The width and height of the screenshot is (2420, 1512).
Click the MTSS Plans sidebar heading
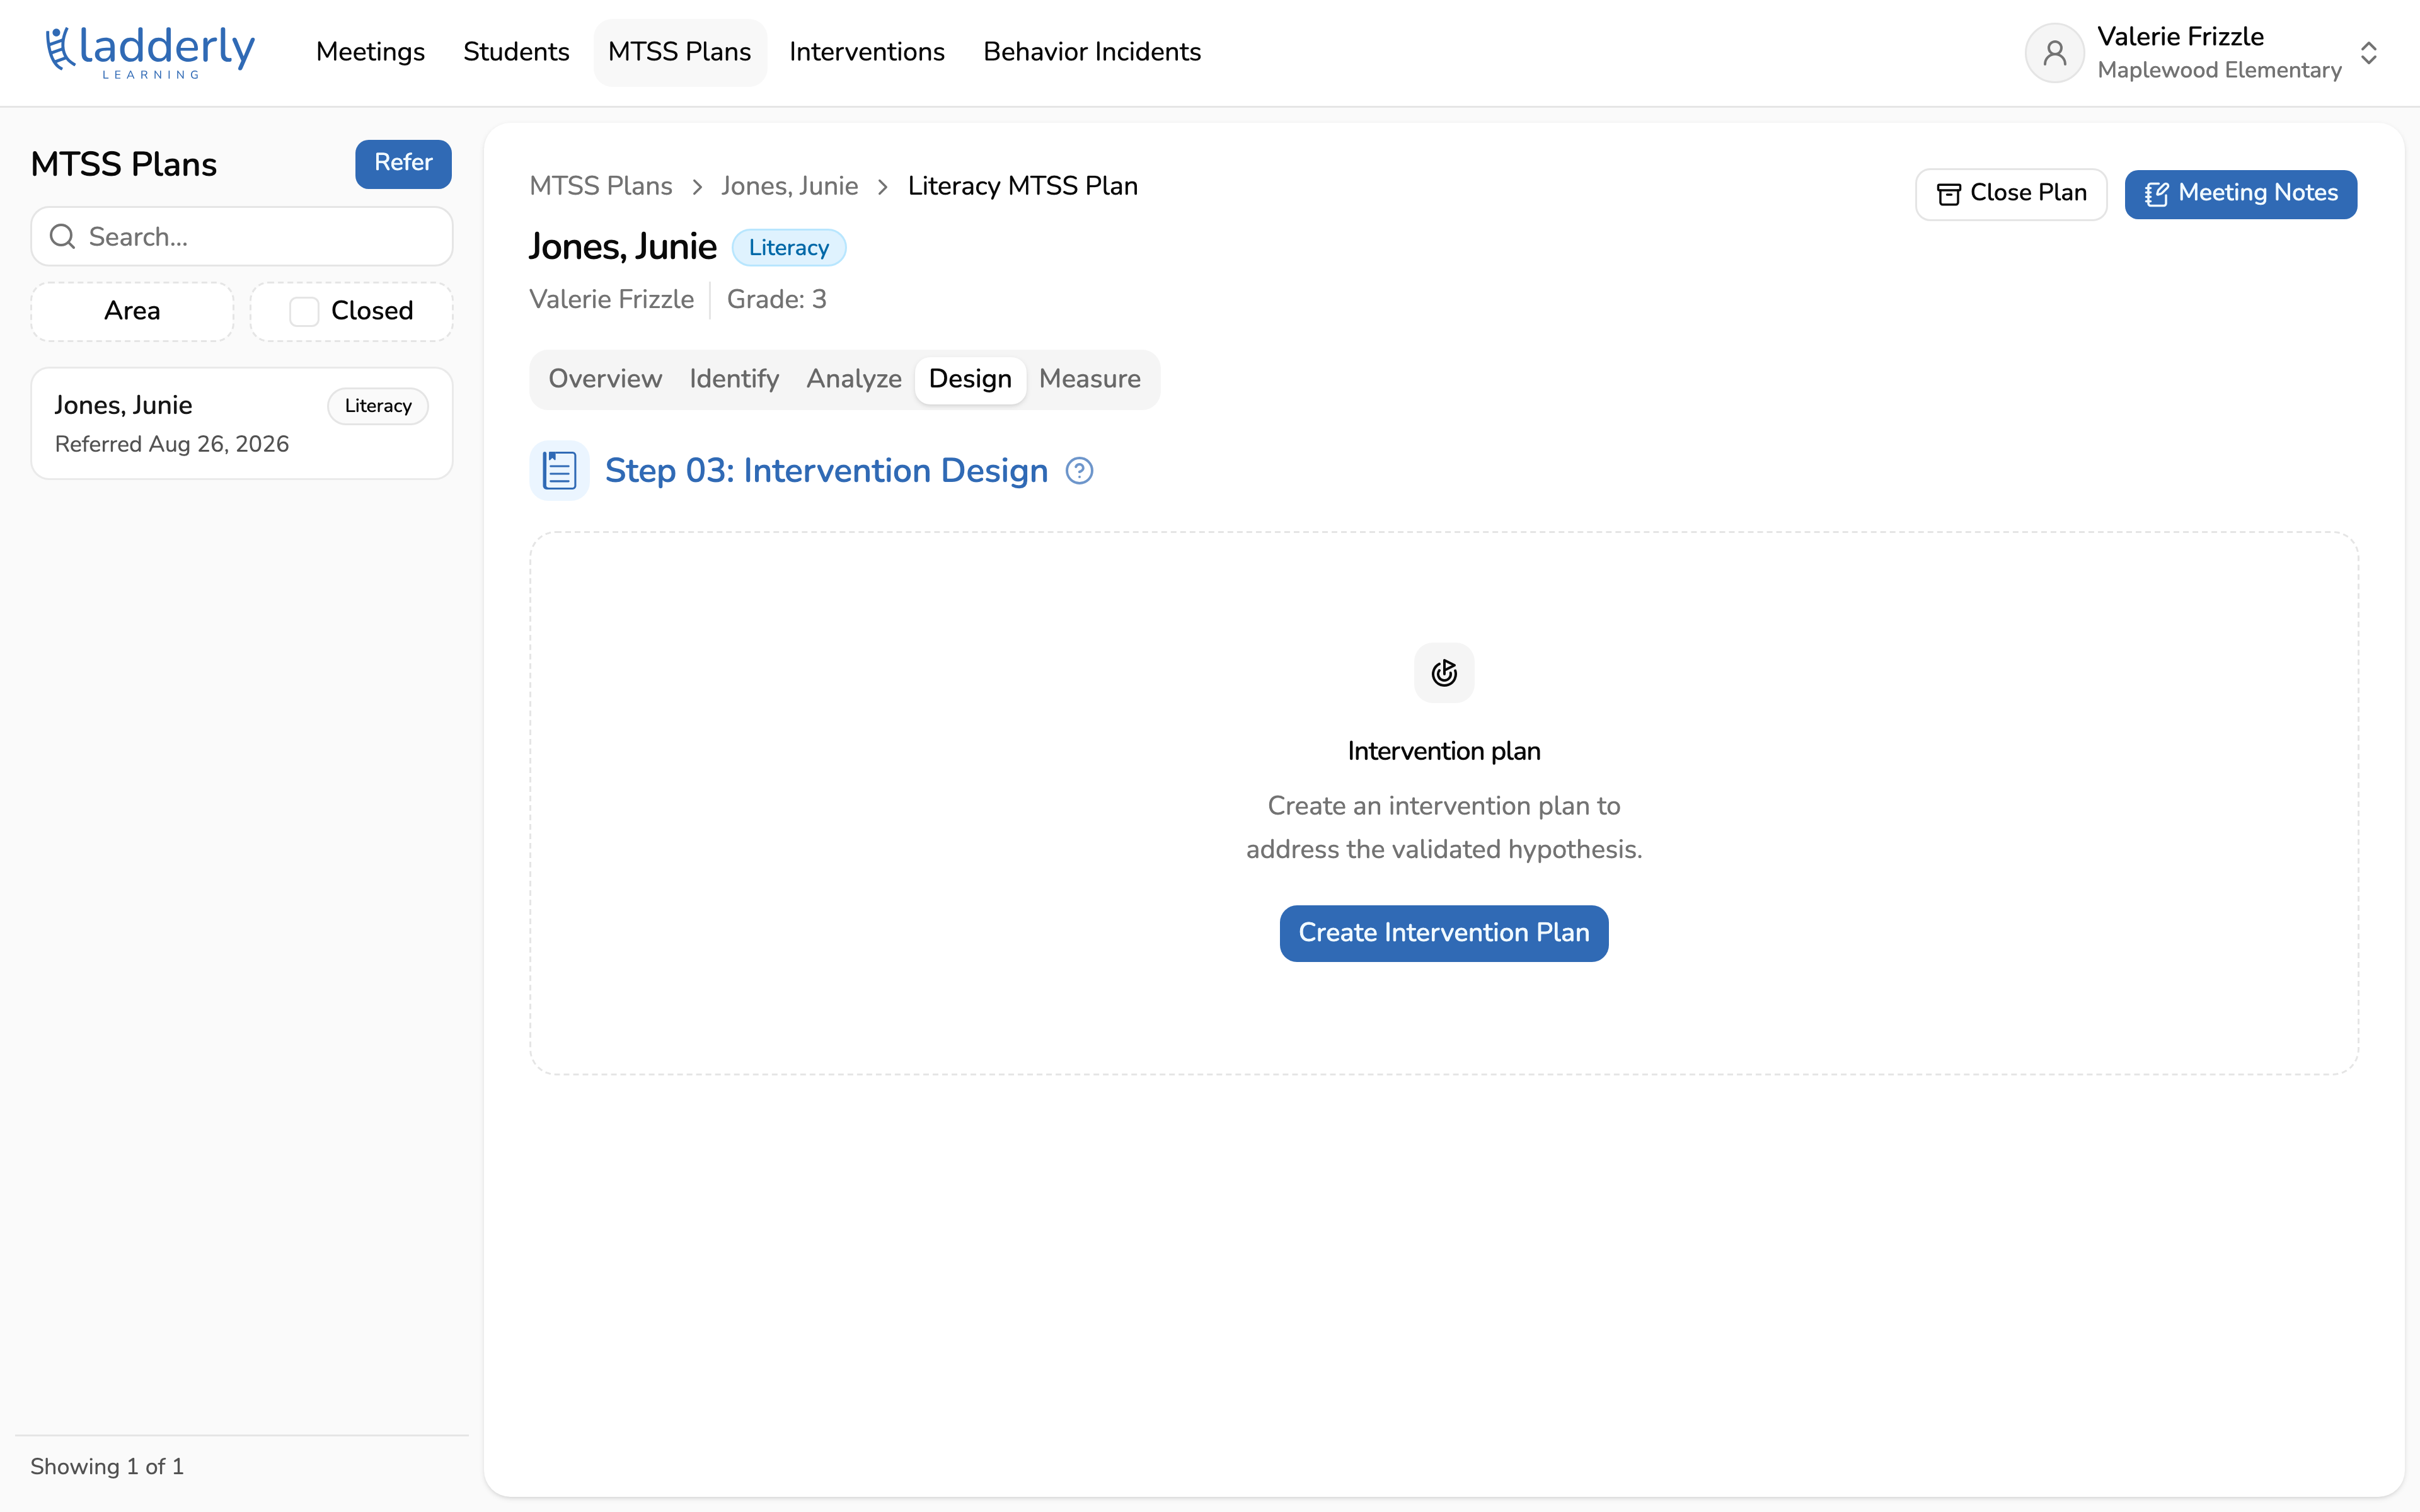click(x=124, y=164)
